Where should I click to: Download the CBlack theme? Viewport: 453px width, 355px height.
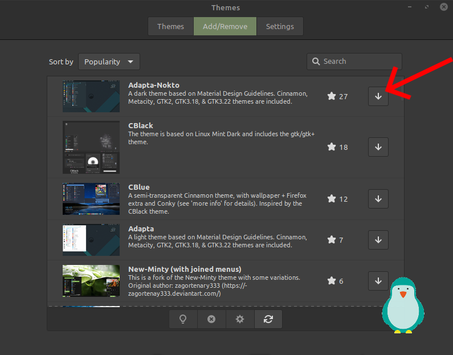coord(378,147)
